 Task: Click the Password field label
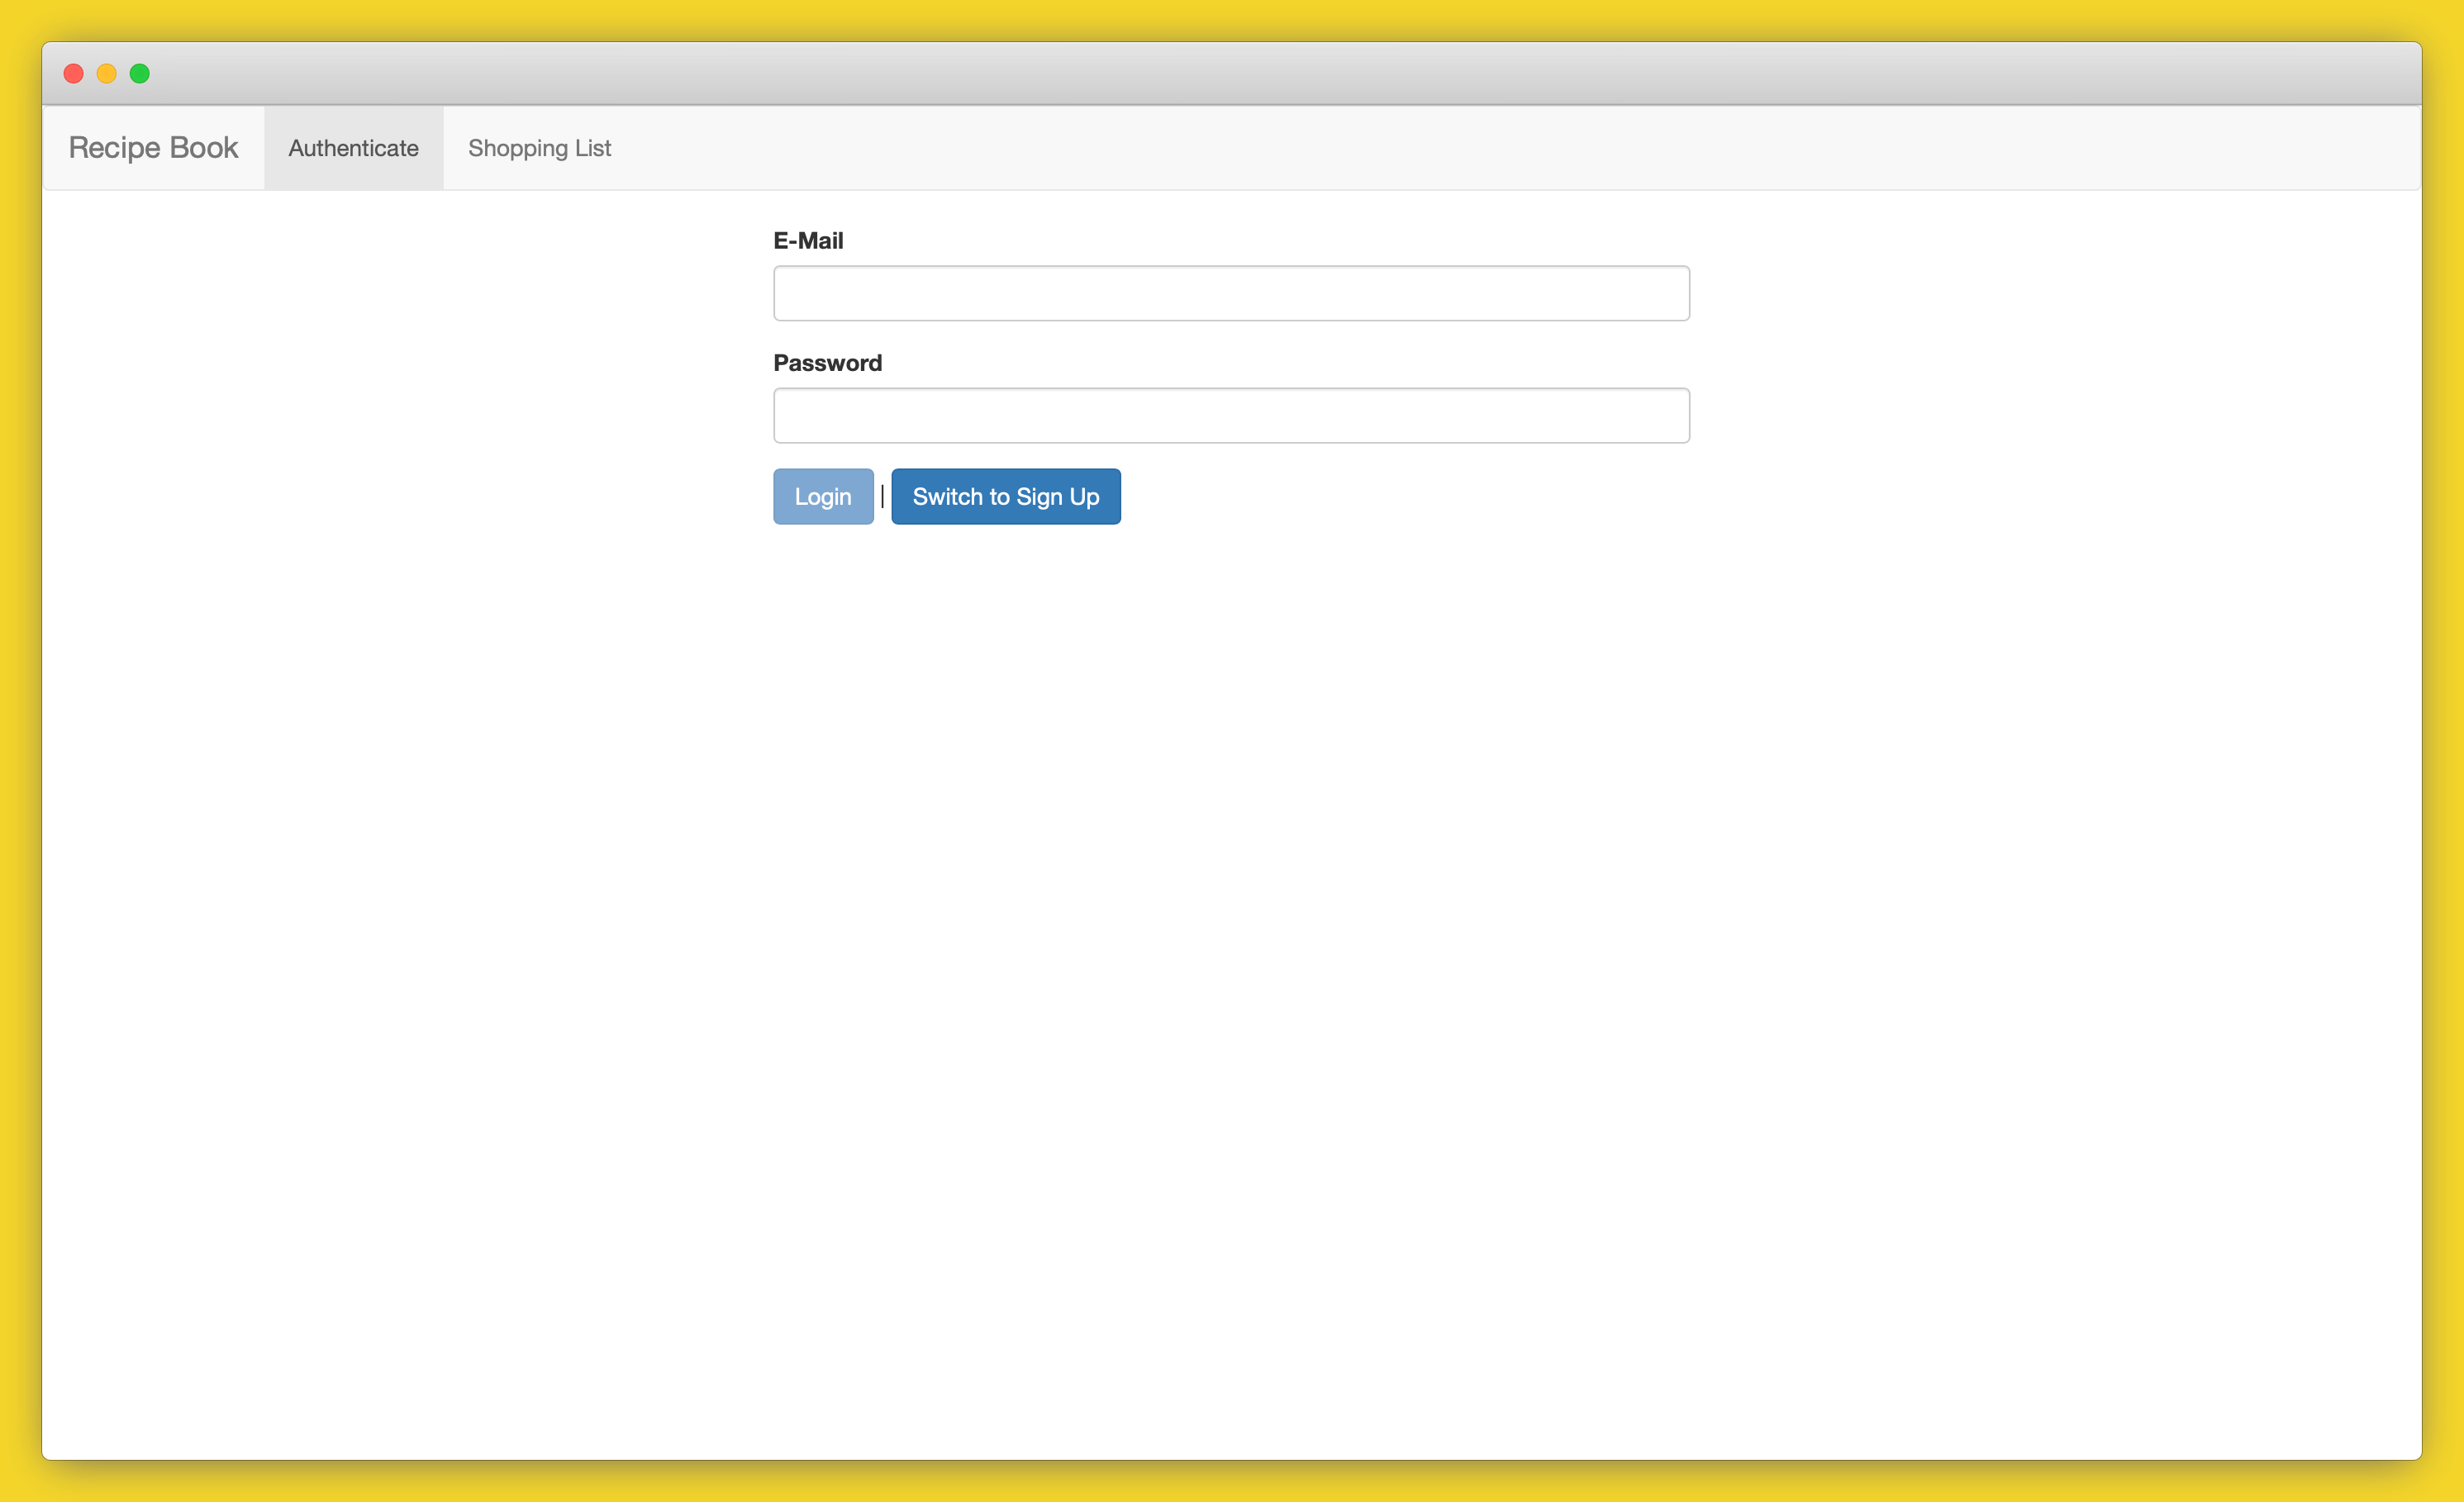click(x=827, y=362)
